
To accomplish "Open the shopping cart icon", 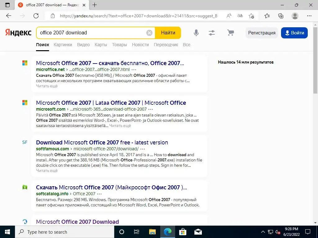I will (x=230, y=33).
